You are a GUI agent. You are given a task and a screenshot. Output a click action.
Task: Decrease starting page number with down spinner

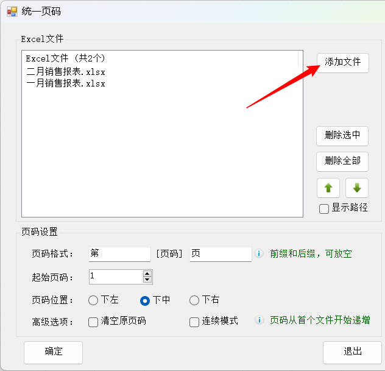tap(147, 280)
